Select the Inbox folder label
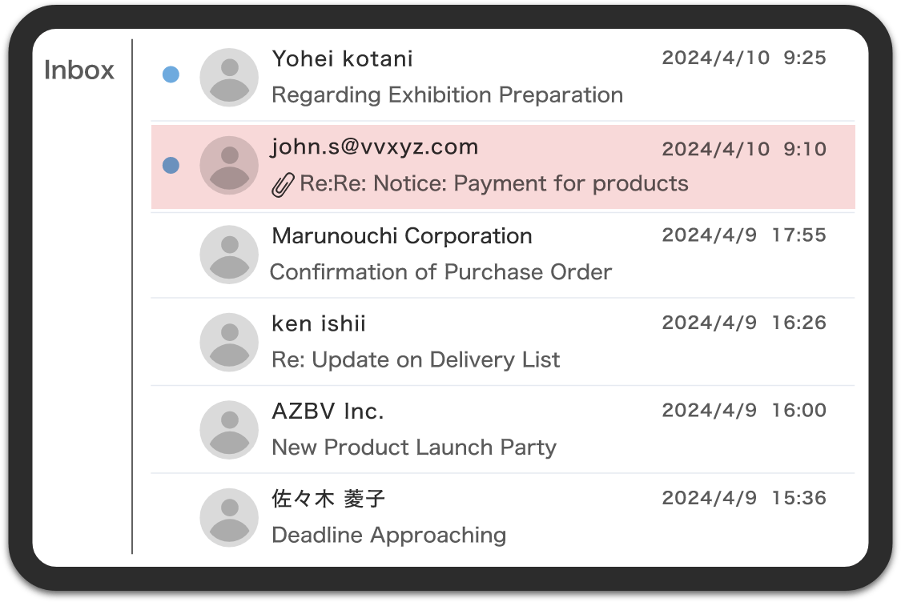Image resolution: width=901 pixels, height=602 pixels. [x=79, y=70]
